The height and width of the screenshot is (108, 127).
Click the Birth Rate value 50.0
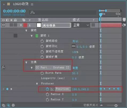[x=75, y=73]
